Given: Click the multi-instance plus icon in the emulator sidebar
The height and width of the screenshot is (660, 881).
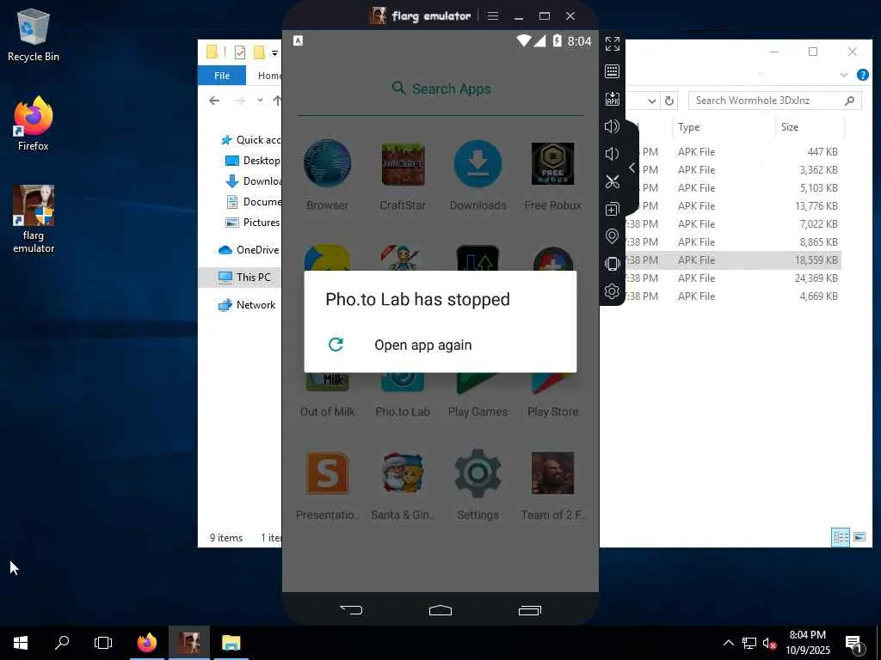Looking at the screenshot, I should point(613,209).
